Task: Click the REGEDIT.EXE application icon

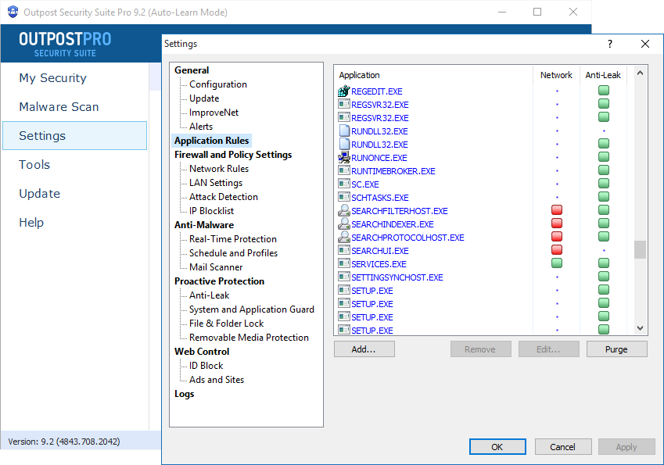Action: click(x=343, y=91)
